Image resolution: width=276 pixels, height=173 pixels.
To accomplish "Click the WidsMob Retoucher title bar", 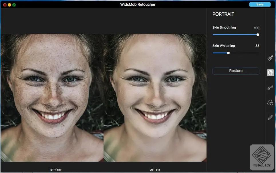I will [137, 4].
